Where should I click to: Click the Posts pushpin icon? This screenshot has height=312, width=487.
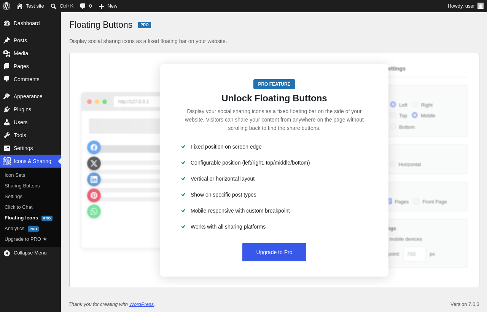(7, 40)
